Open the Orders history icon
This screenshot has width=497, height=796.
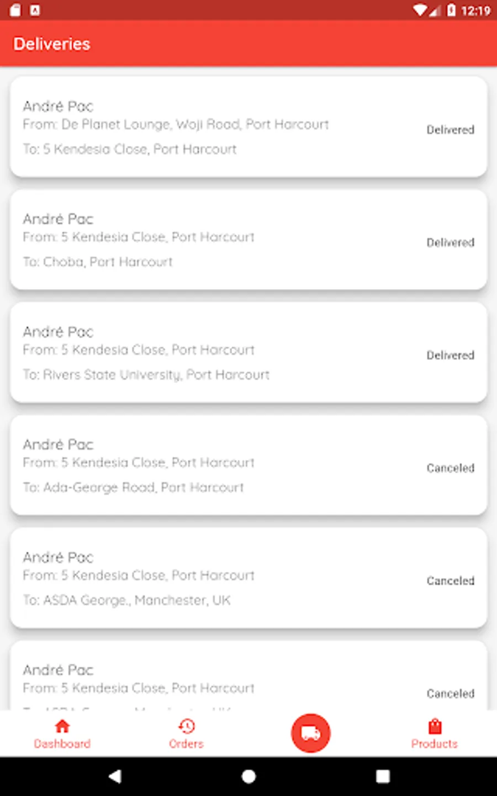186,726
